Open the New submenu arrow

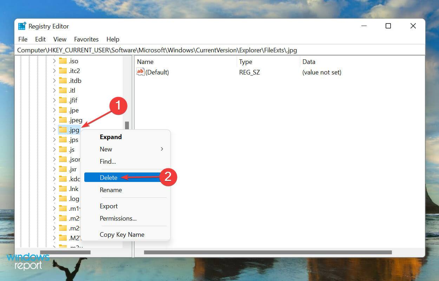point(162,149)
